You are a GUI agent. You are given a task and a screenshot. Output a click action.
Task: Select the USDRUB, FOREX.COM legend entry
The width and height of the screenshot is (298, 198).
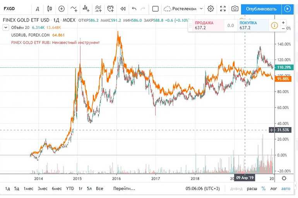[x=30, y=35]
